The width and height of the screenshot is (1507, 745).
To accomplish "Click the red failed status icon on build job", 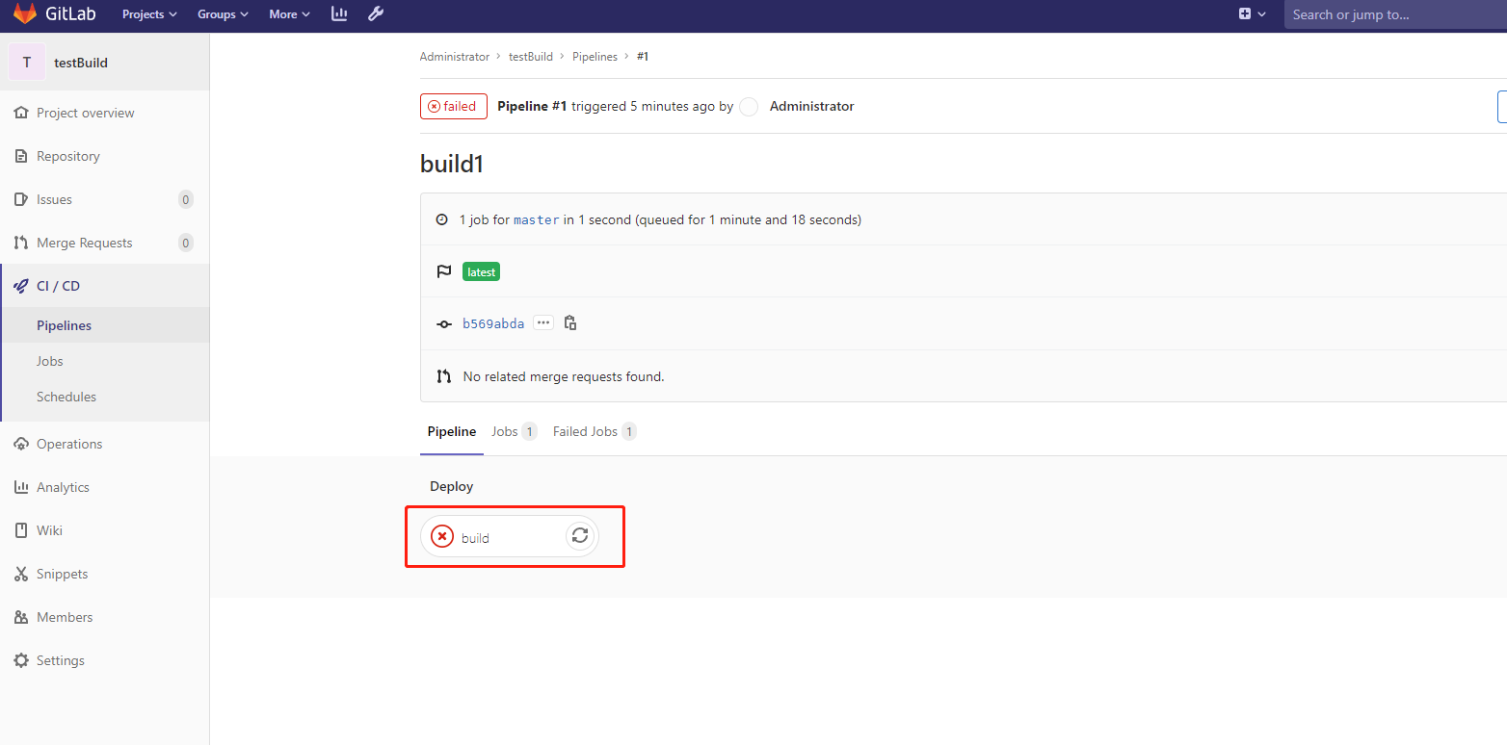I will [x=441, y=535].
